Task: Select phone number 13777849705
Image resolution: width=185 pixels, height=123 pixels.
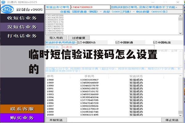Action: (x=89, y=100)
